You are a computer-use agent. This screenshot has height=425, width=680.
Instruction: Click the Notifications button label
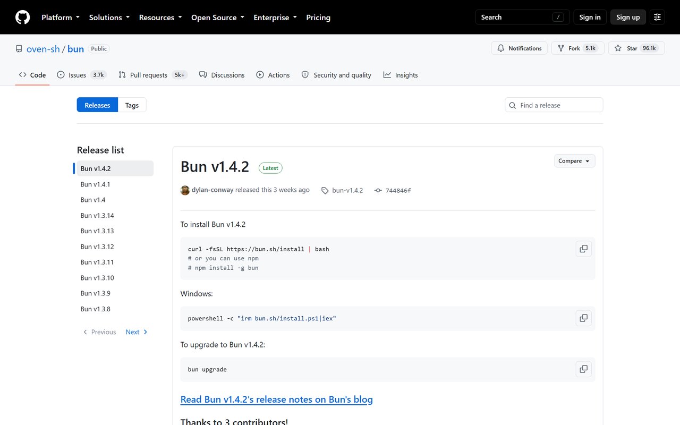[525, 48]
